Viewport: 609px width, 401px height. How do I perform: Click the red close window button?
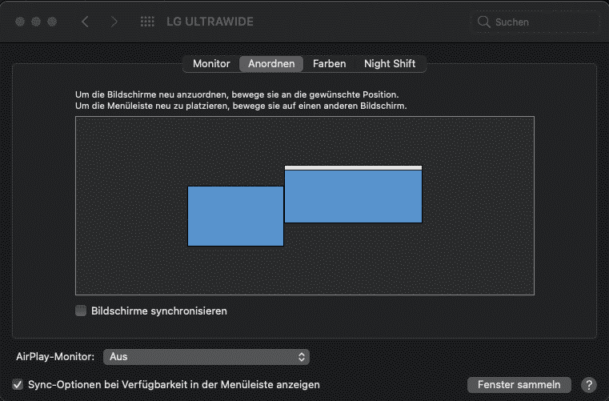tap(19, 22)
